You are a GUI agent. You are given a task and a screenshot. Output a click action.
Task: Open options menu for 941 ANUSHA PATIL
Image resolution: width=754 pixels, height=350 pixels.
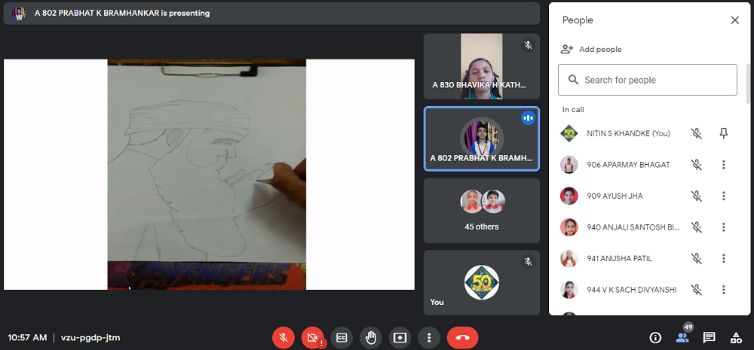click(x=723, y=258)
